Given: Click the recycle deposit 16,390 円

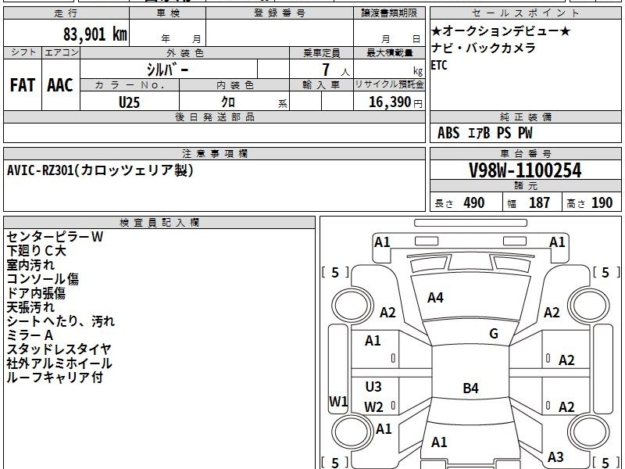Looking at the screenshot, I should tap(395, 102).
